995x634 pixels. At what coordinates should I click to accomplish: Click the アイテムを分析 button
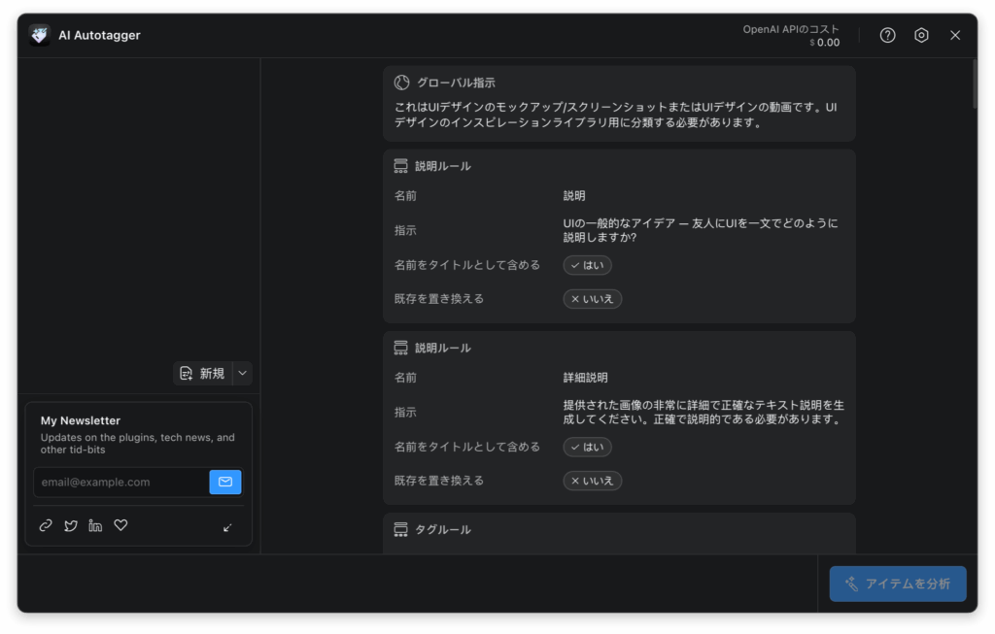(897, 584)
